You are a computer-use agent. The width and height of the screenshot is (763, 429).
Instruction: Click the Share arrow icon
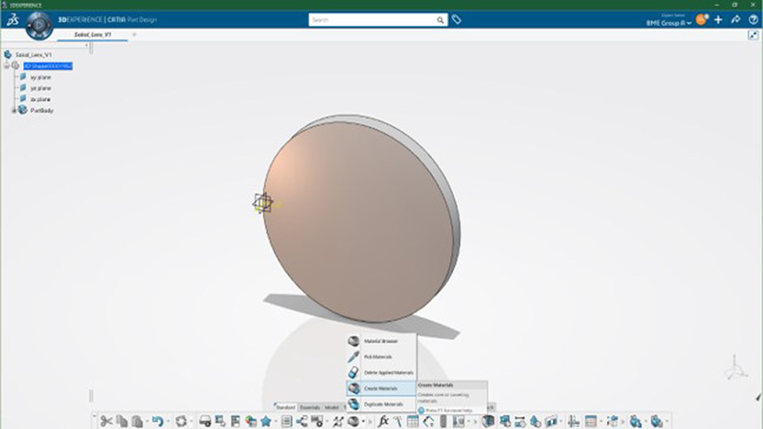[736, 19]
